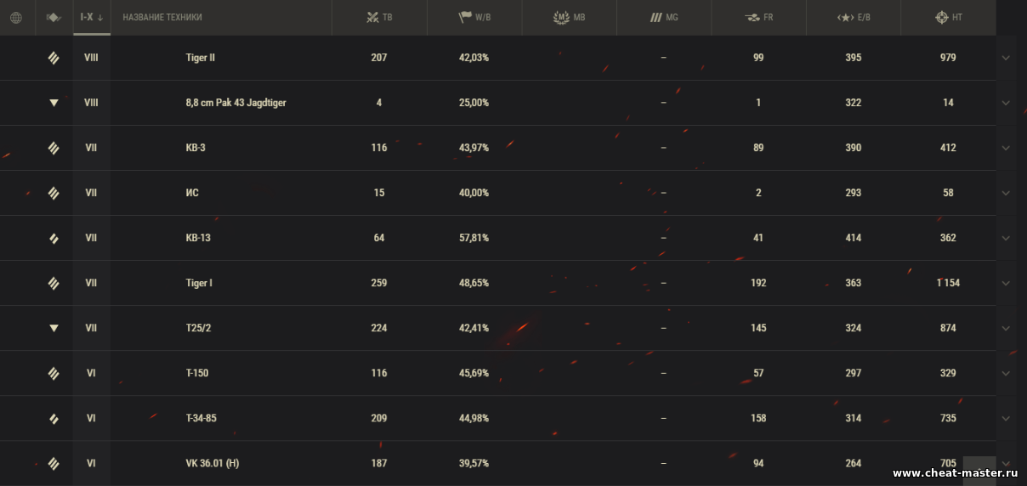
Task: Open the 8,8 cm Pak 43 Jagdtiger vehicle
Action: tap(235, 103)
